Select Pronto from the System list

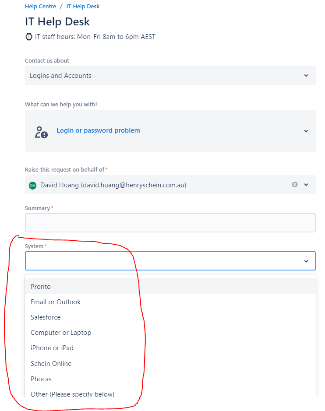click(41, 286)
